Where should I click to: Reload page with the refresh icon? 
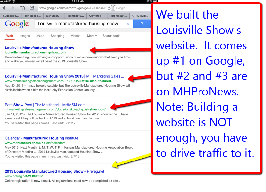(x=109, y=8)
